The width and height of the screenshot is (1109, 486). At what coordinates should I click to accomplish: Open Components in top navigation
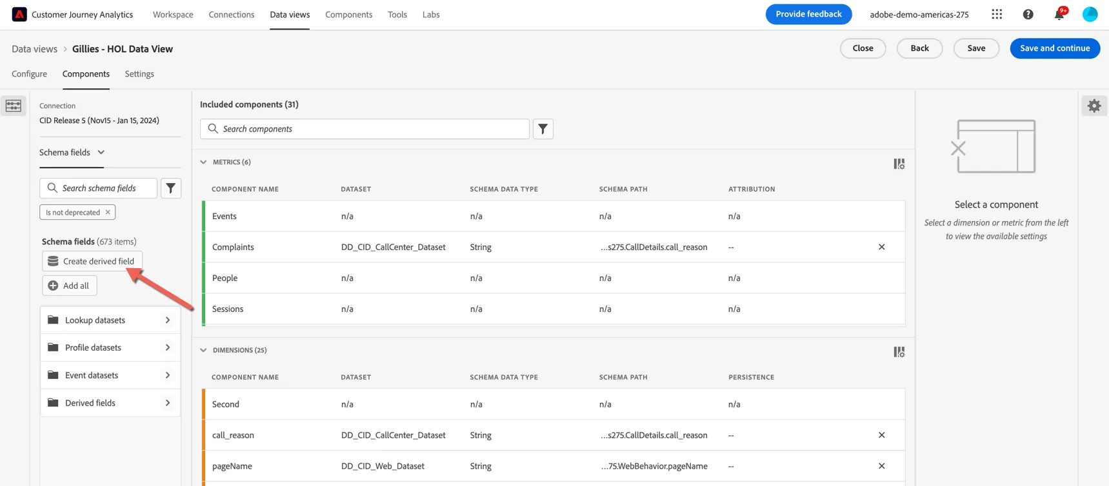[x=349, y=14]
